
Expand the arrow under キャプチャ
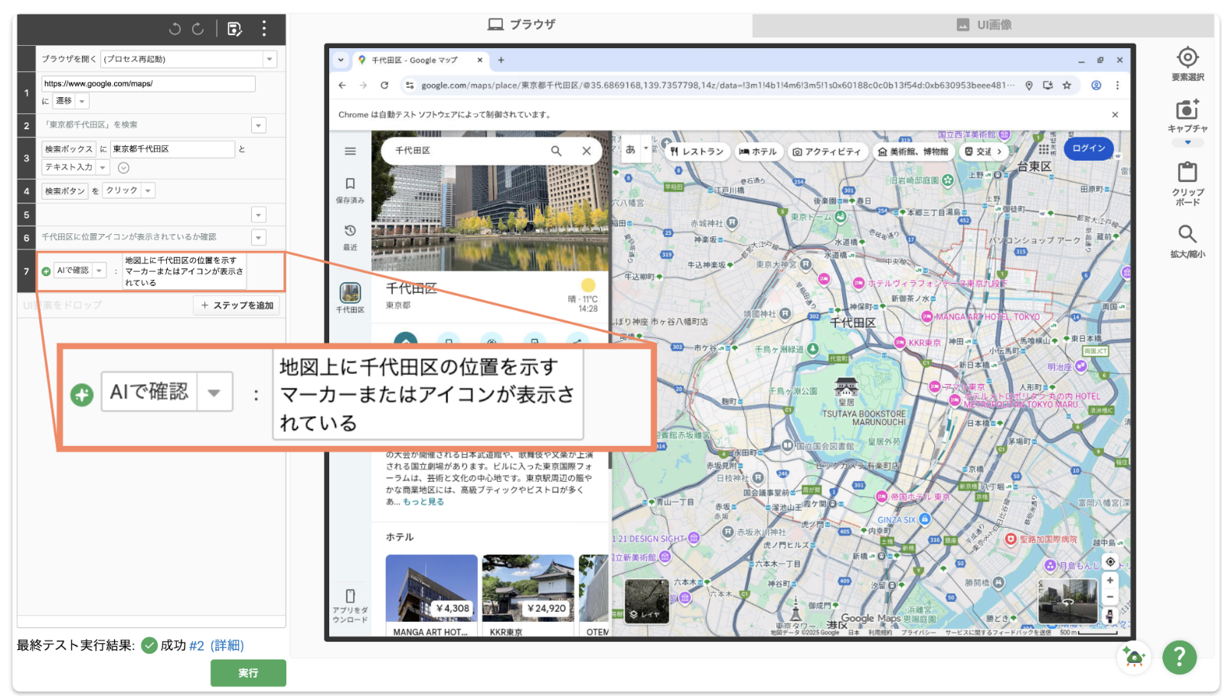1188,142
